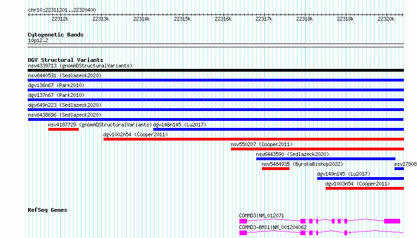Click the blue dgv137n67 variant bar
Image resolution: width=417 pixels, height=238 pixels.
[x=216, y=100]
